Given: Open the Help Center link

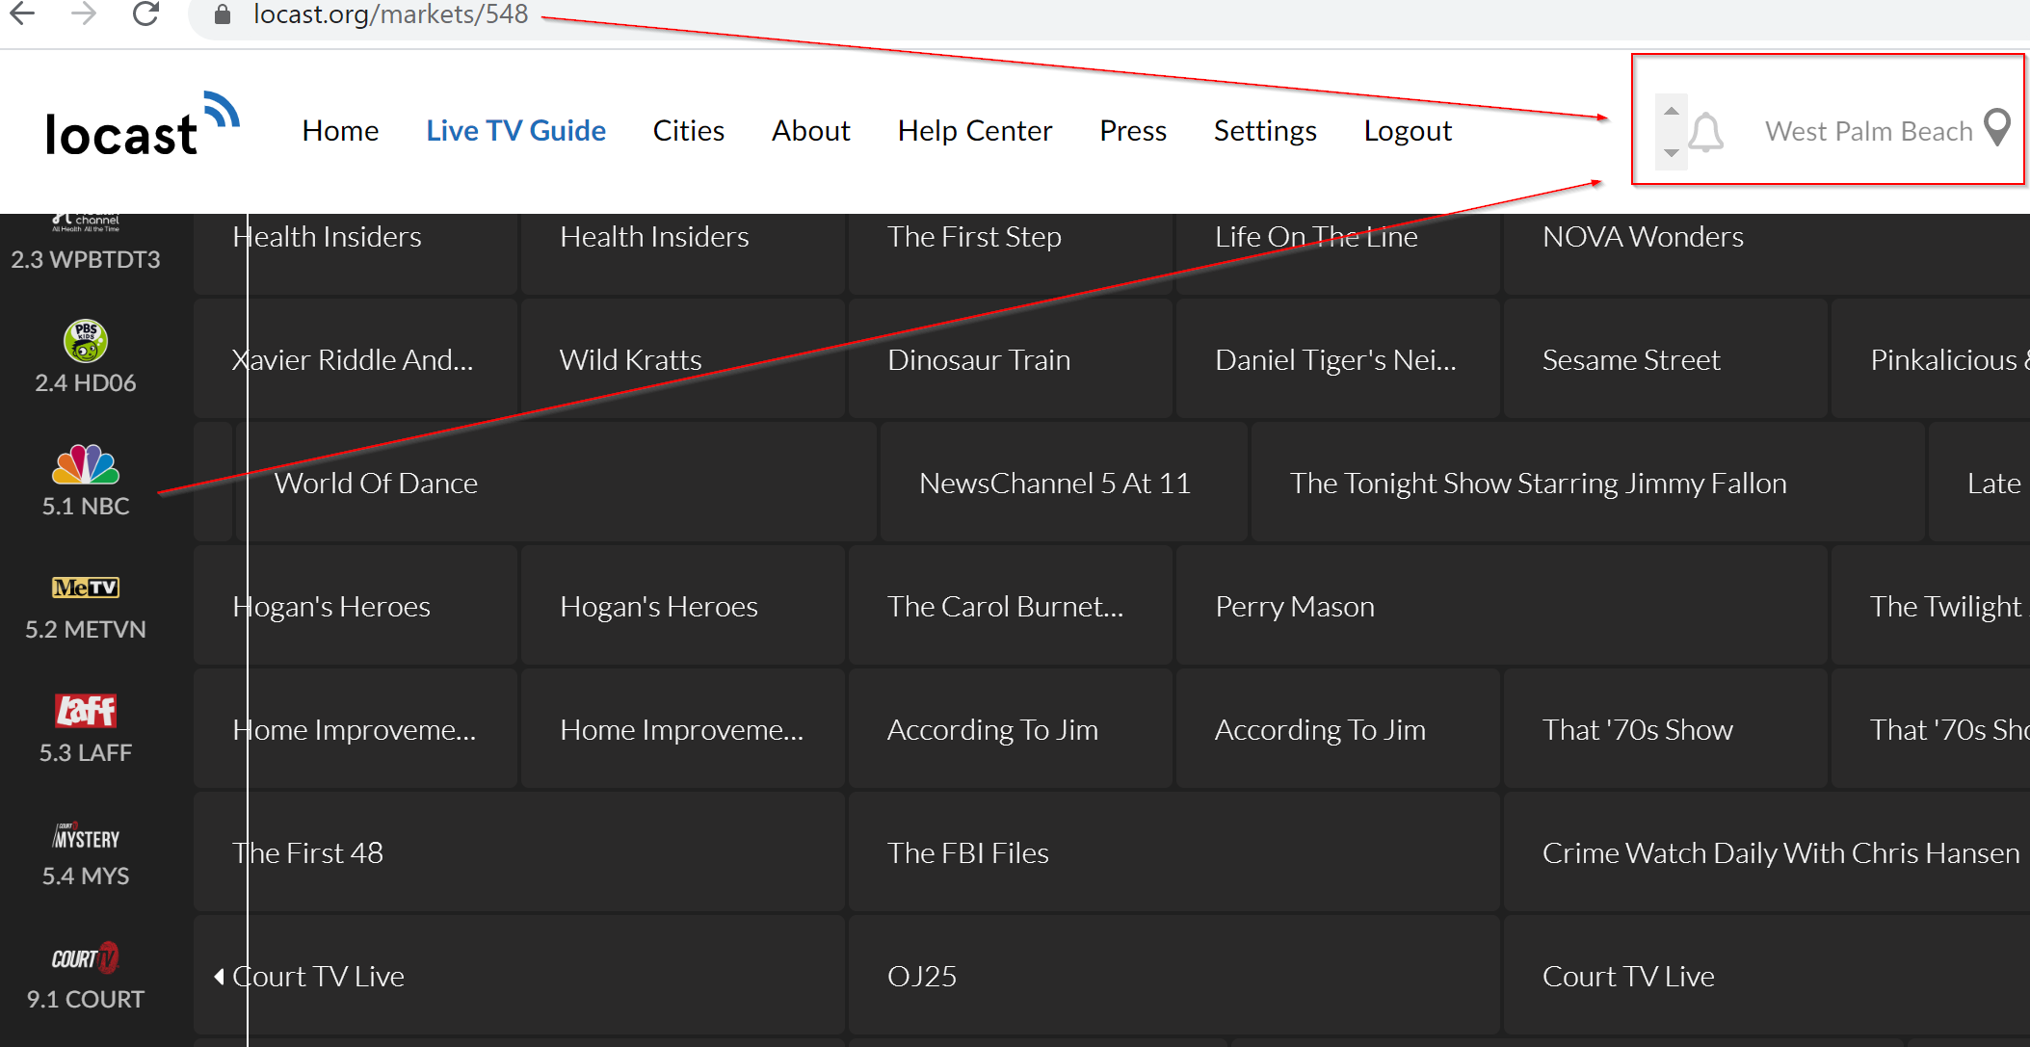Looking at the screenshot, I should (974, 131).
